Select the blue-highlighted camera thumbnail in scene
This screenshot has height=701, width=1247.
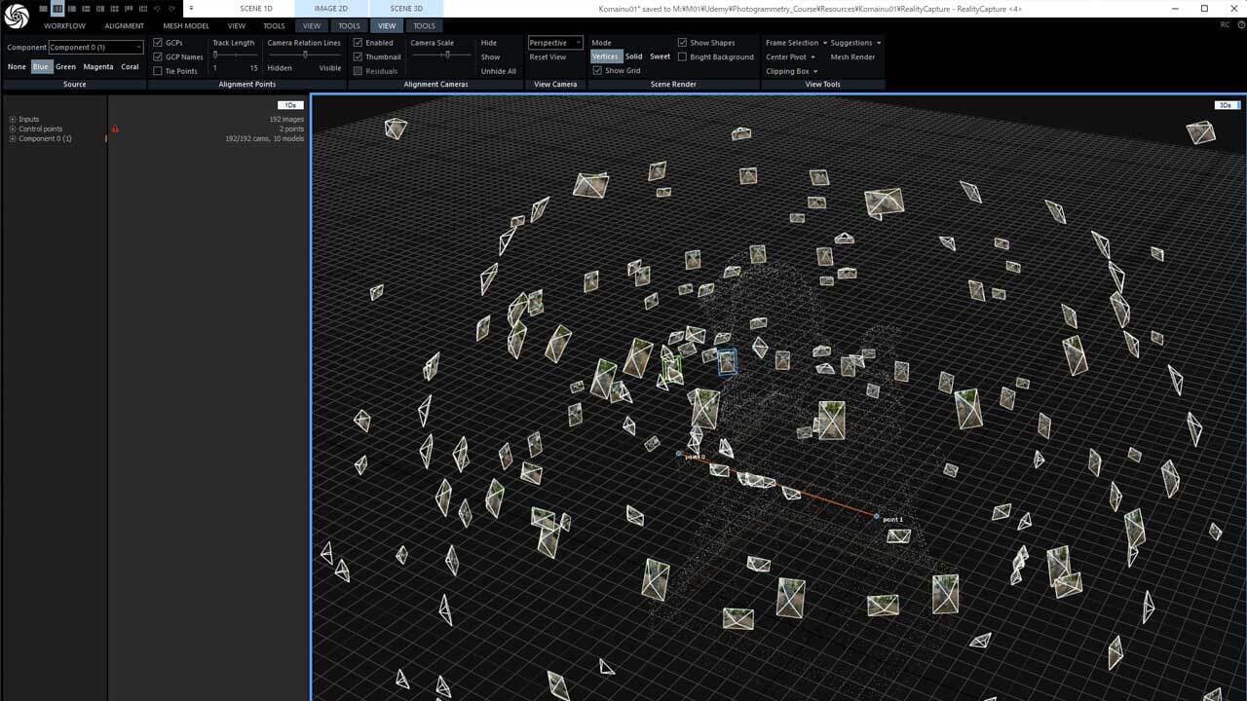[727, 362]
